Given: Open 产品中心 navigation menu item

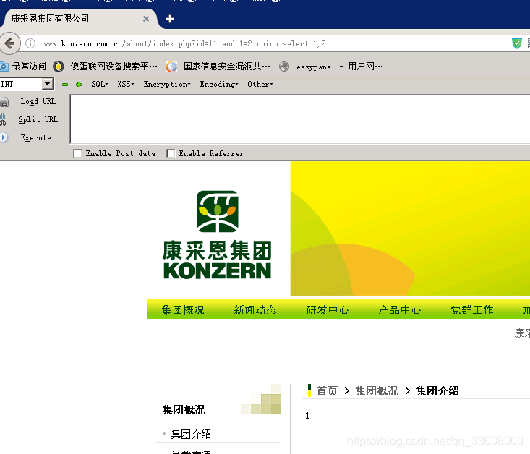Looking at the screenshot, I should coord(400,310).
